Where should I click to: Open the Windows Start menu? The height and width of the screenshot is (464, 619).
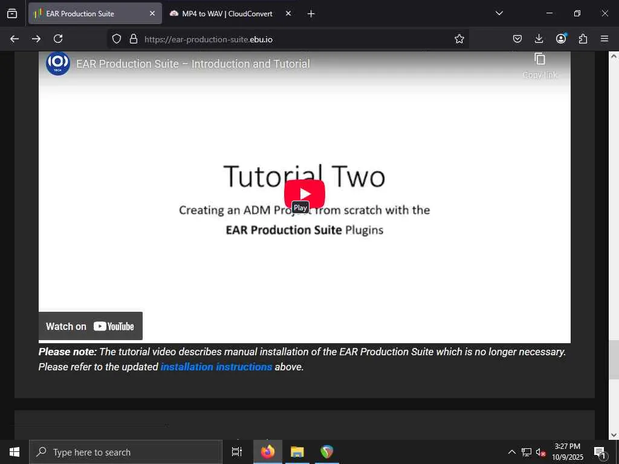click(15, 452)
